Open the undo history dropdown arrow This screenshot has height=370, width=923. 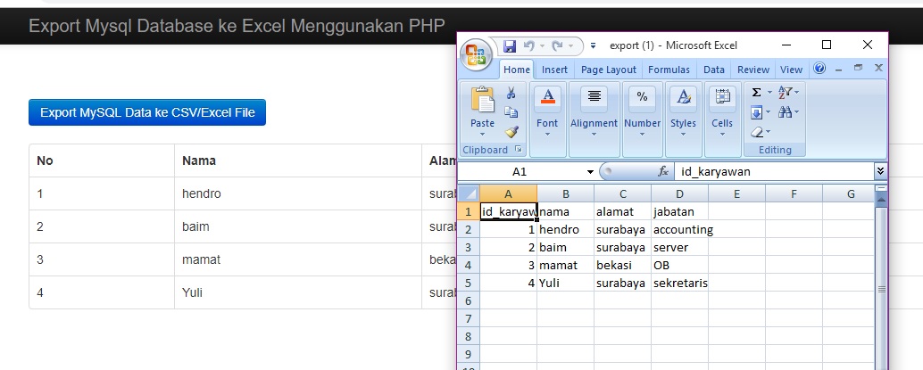pyautogui.click(x=541, y=45)
